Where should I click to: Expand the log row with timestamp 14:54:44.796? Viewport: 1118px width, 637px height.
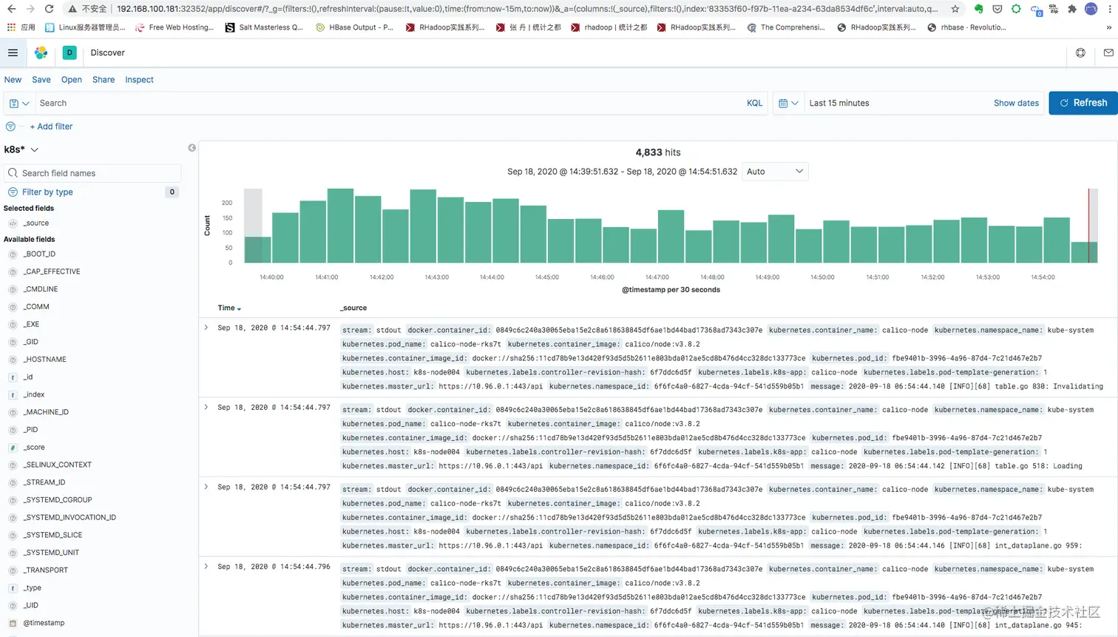pos(206,567)
